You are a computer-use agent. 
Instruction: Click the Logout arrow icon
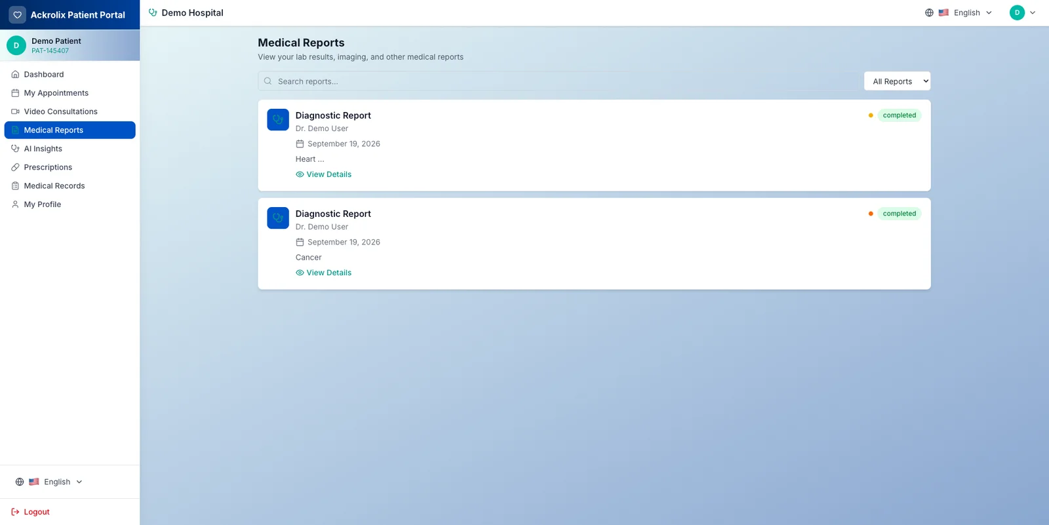pyautogui.click(x=15, y=512)
